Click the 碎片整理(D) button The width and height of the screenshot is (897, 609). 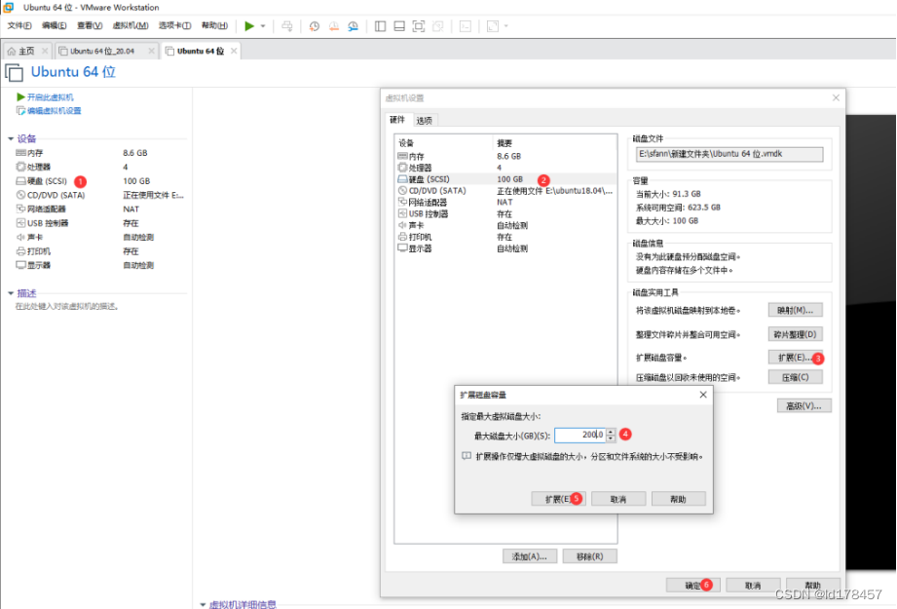tap(795, 334)
